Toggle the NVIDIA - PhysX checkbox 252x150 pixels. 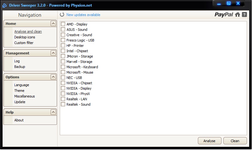pyautogui.click(x=63, y=94)
